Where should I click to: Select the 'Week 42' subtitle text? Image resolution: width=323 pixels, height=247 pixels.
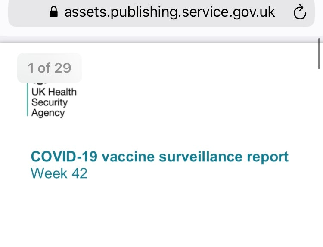point(59,173)
